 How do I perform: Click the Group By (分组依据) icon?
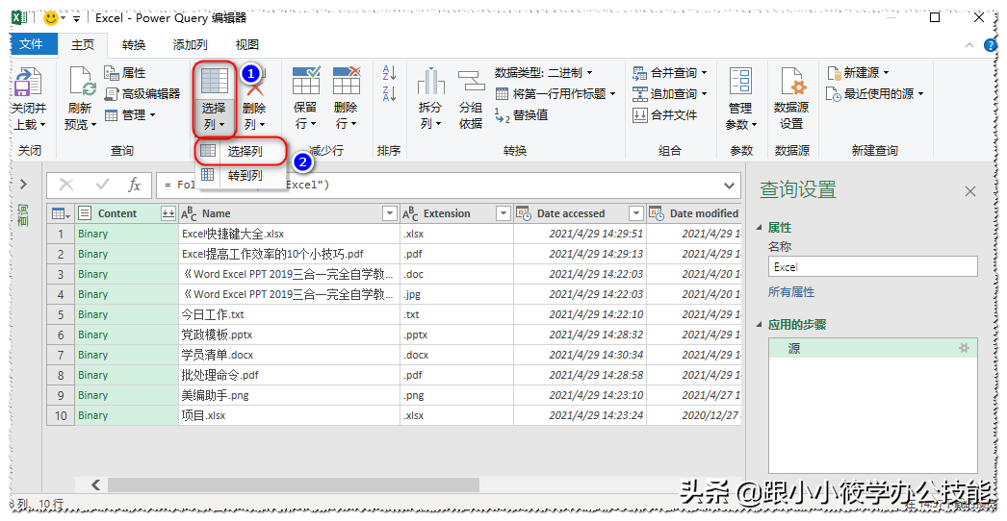pos(471,82)
